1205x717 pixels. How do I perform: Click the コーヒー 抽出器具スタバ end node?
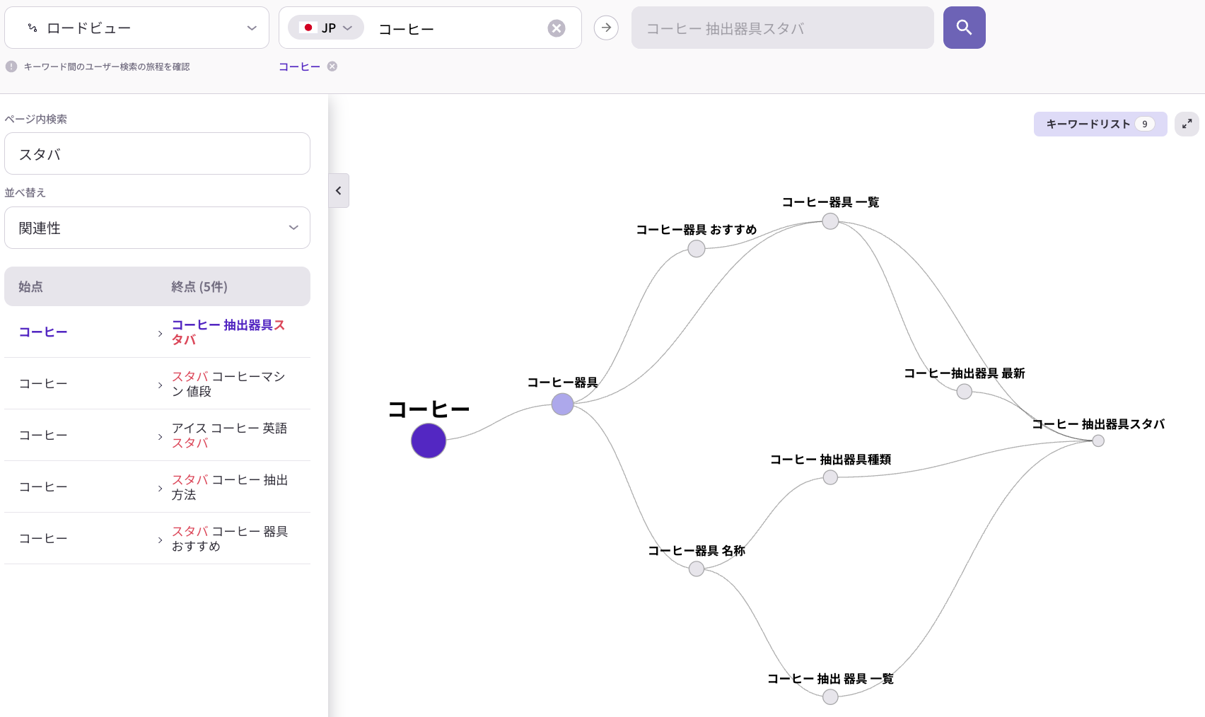1098,441
